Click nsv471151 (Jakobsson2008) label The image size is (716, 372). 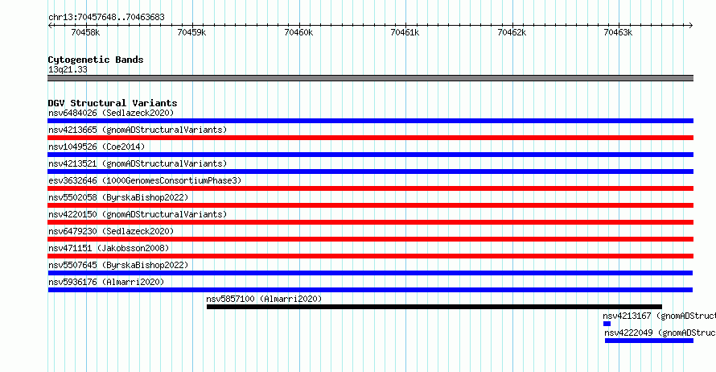(109, 248)
